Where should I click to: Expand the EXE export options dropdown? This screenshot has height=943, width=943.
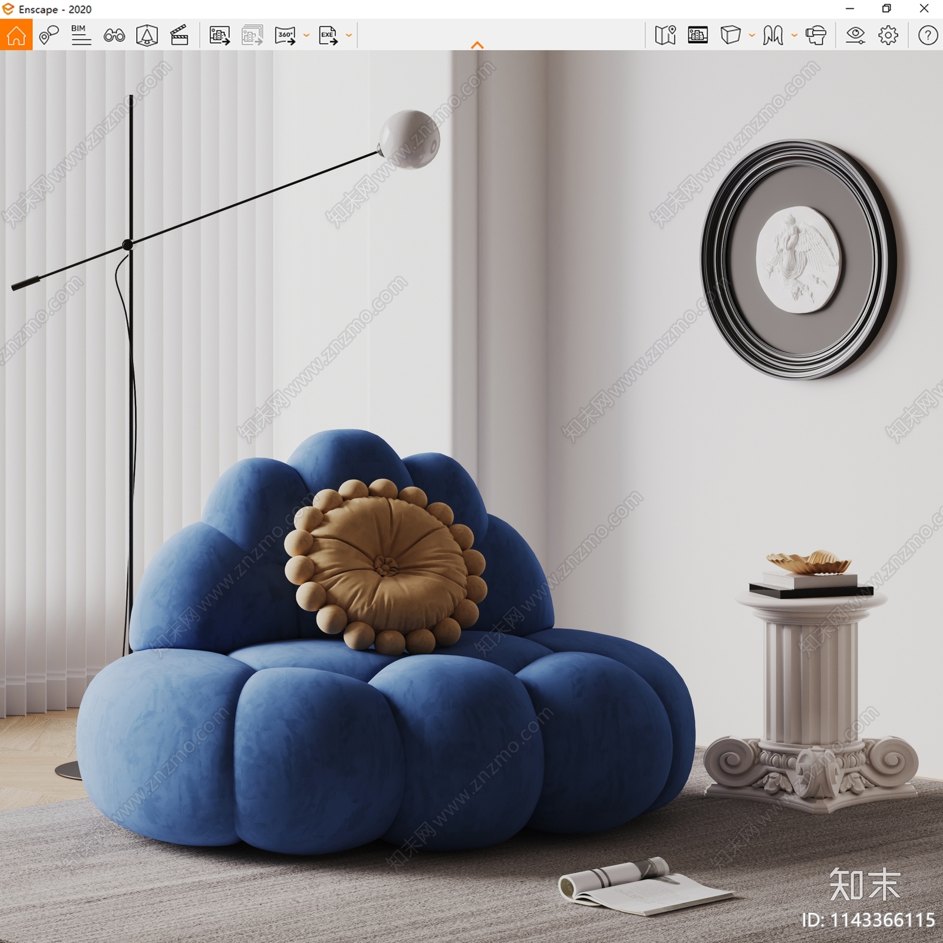(x=349, y=35)
